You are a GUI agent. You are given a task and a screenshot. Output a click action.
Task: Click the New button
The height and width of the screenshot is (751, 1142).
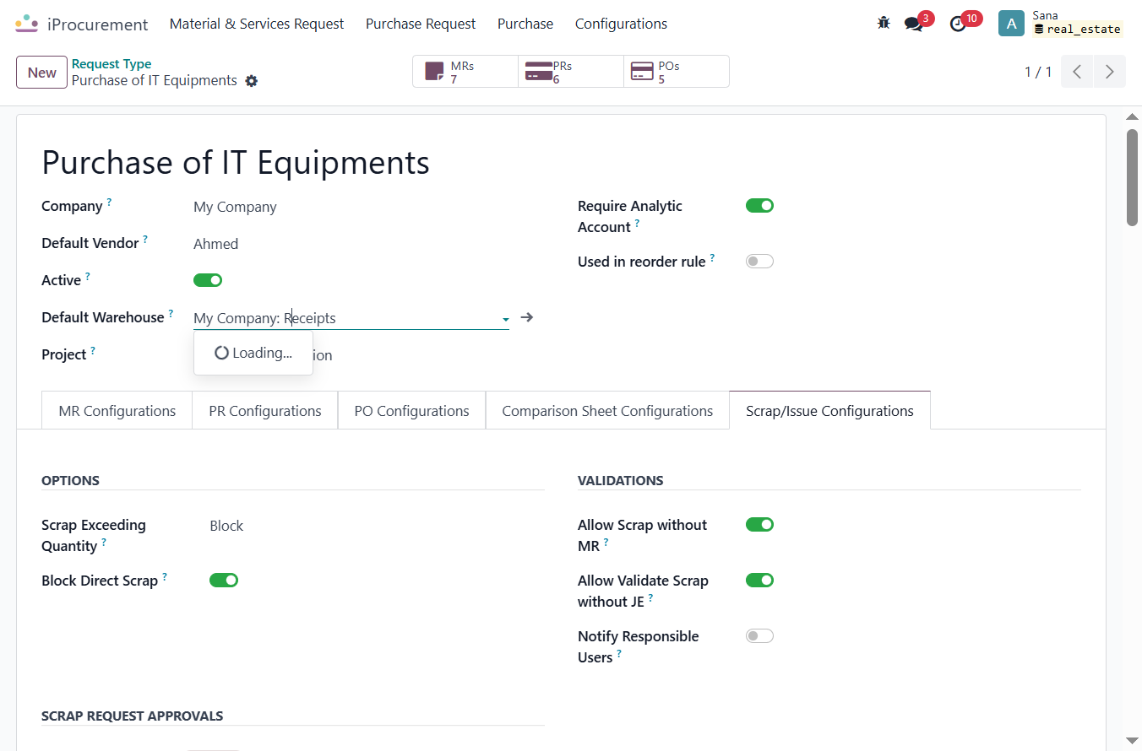click(41, 72)
